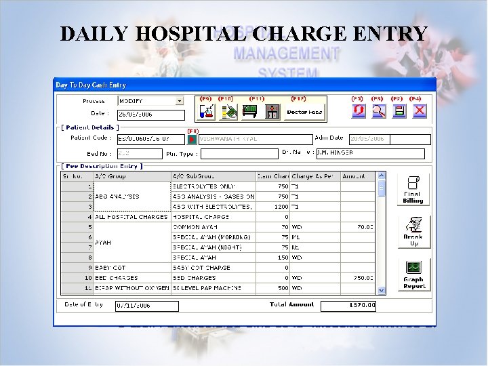The height and width of the screenshot is (366, 488).
Task: Click the Bed No field
Action: (140, 154)
